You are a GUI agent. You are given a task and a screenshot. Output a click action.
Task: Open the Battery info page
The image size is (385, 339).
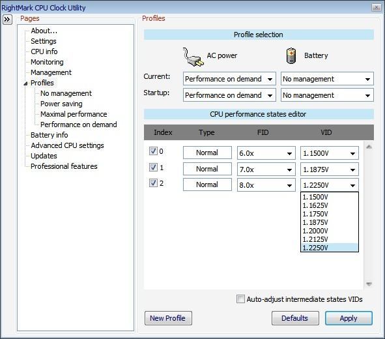pyautogui.click(x=49, y=135)
